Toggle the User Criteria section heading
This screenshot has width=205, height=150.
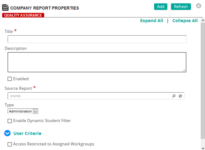[x=27, y=133]
